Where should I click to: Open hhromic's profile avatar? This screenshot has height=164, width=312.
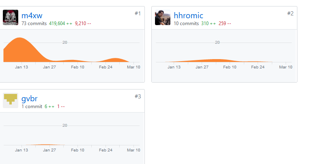point(163,17)
